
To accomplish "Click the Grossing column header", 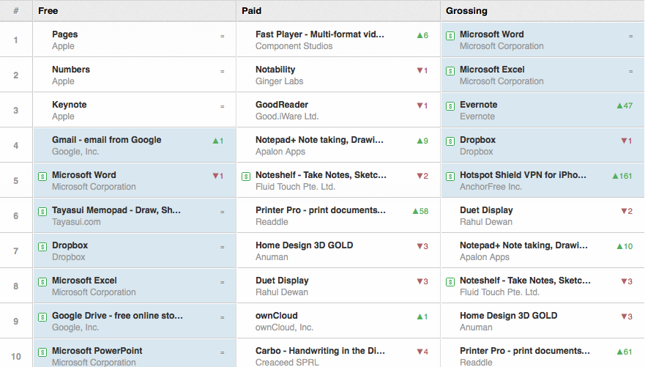I will coord(466,11).
